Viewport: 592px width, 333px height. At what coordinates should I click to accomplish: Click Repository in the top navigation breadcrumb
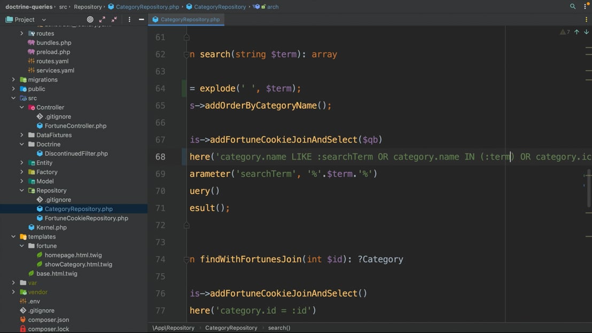pyautogui.click(x=88, y=6)
